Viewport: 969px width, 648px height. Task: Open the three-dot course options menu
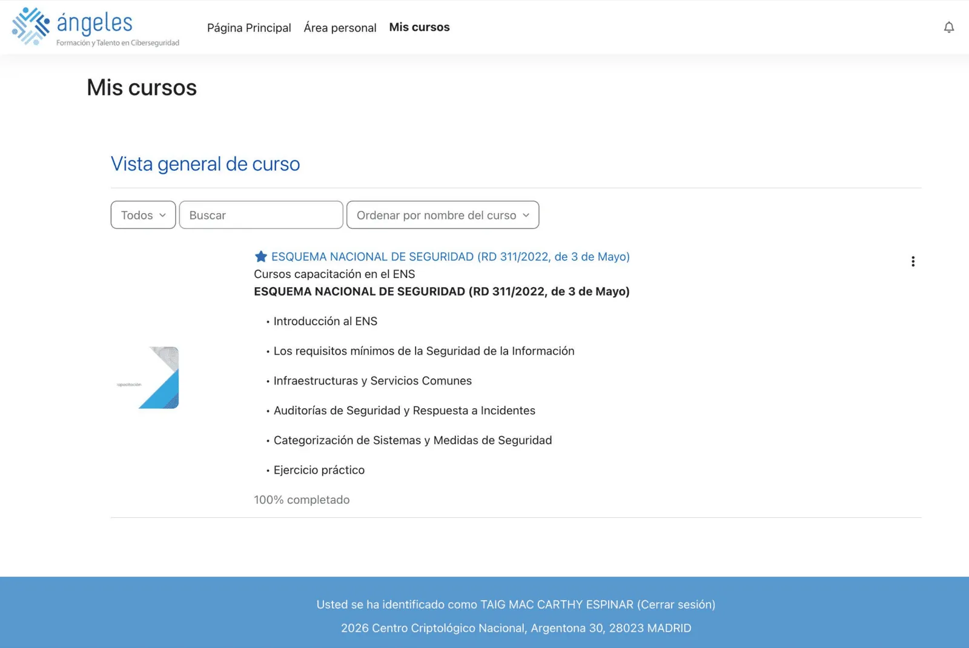coord(913,261)
